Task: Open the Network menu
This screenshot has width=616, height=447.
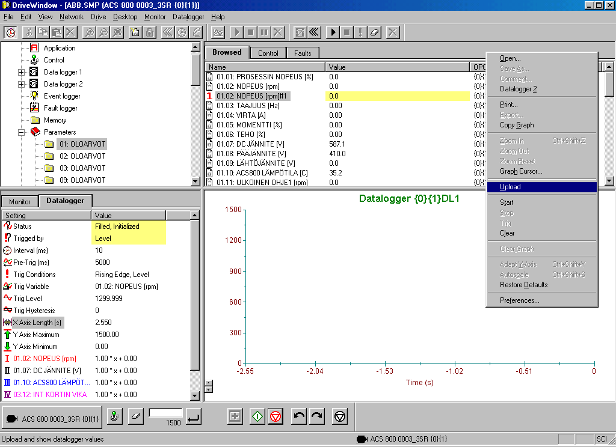Action: point(72,17)
